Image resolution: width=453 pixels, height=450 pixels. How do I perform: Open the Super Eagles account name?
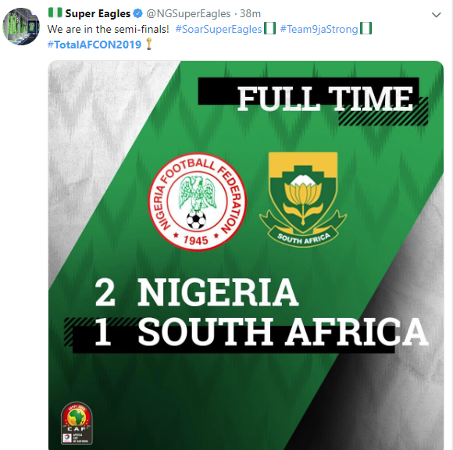pyautogui.click(x=98, y=13)
